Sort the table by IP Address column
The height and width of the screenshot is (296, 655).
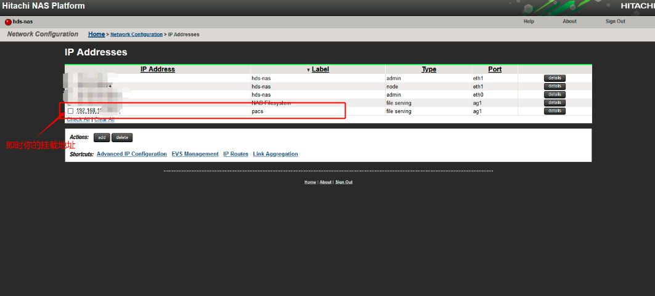[x=158, y=69]
